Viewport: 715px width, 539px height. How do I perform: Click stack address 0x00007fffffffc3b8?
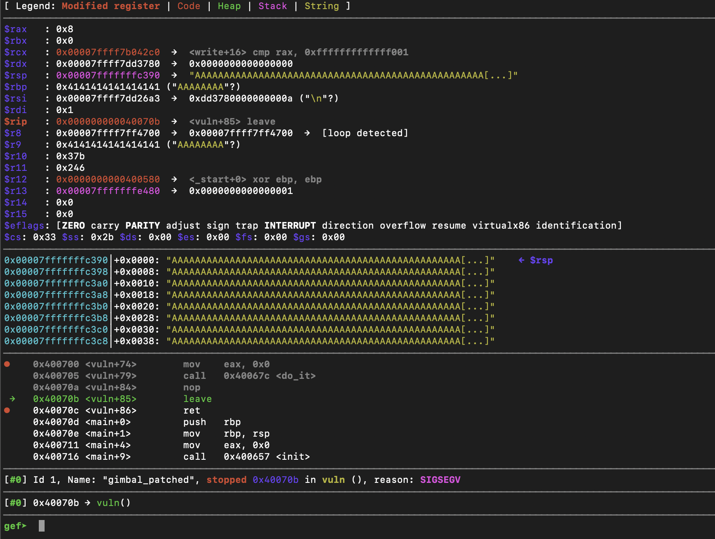(56, 318)
